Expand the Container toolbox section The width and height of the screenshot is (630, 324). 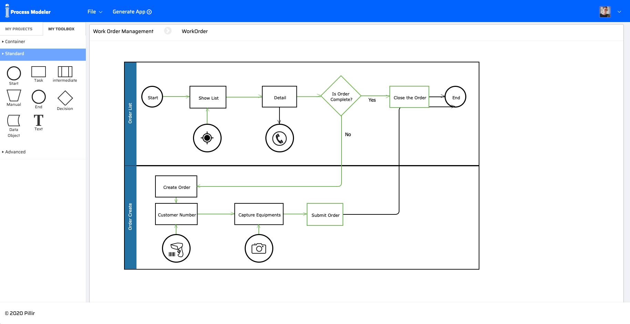15,42
